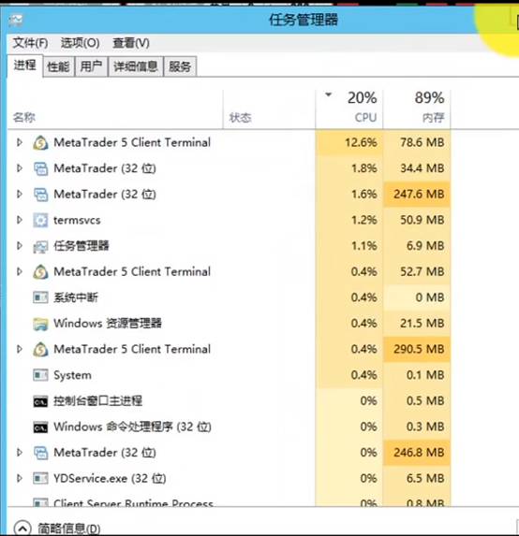Open the 选项(O) menu
This screenshot has width=519, height=536.
point(81,43)
